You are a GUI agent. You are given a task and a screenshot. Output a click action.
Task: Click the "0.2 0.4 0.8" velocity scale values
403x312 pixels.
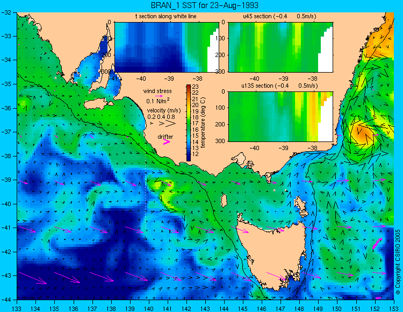161,117
